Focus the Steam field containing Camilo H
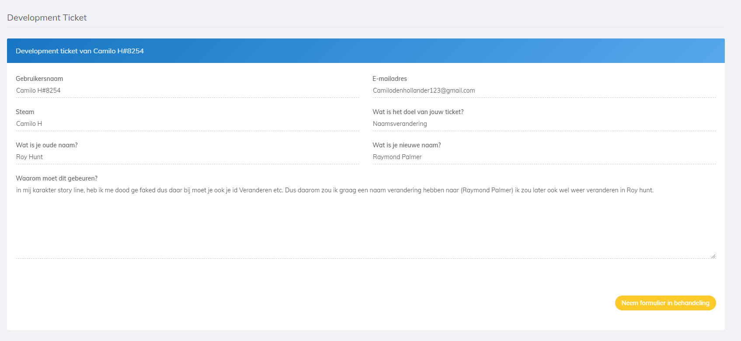This screenshot has width=741, height=341. click(x=187, y=124)
